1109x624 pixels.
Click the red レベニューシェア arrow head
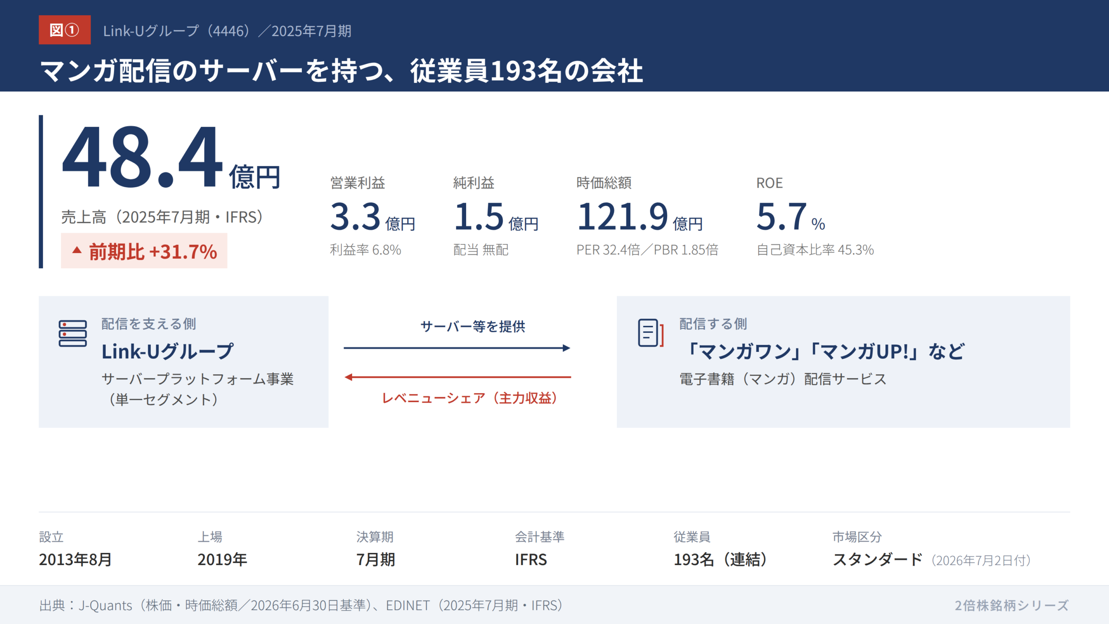tap(349, 377)
